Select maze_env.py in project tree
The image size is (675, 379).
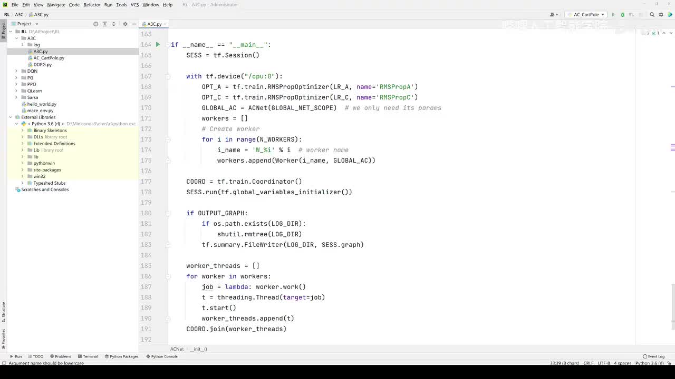[x=40, y=111]
